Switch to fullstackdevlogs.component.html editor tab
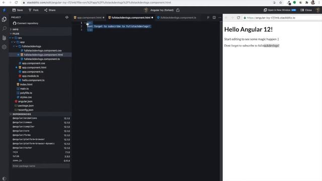The image size is (322, 181). [x=131, y=18]
